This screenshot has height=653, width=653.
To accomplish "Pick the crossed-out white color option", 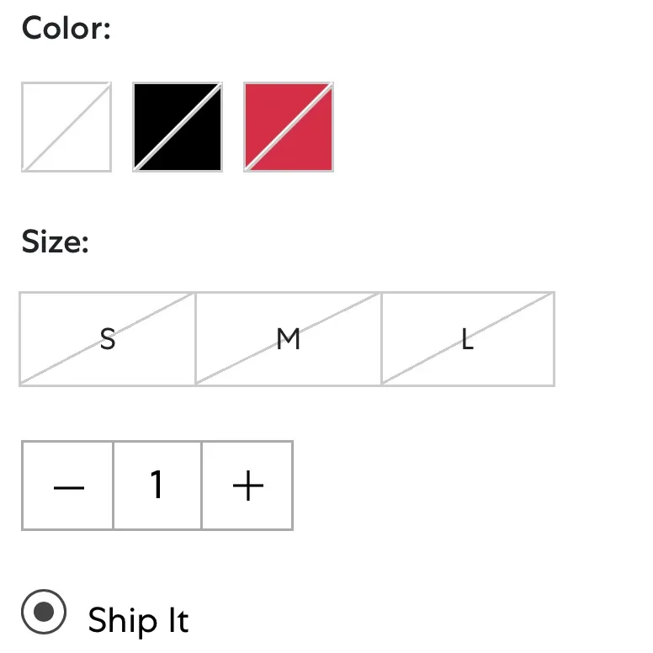I will pos(66,127).
